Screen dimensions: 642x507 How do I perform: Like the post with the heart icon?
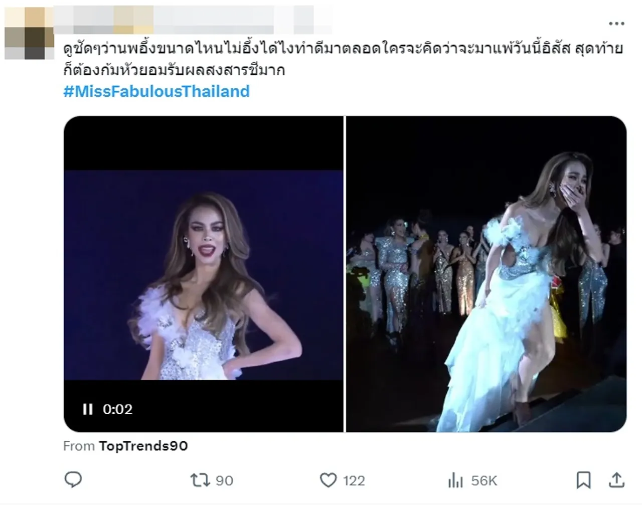[x=328, y=480]
